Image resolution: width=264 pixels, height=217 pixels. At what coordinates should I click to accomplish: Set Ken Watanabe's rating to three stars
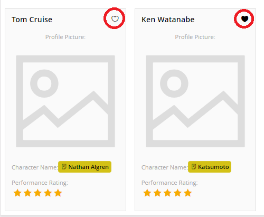pyautogui.click(x=167, y=193)
